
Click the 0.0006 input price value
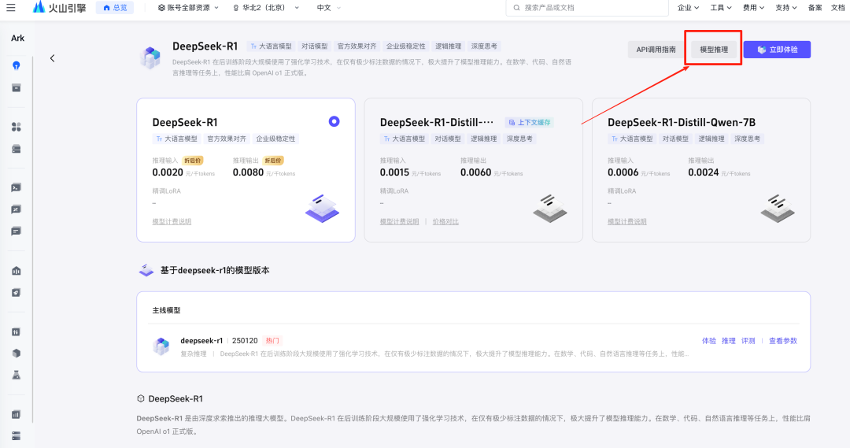(623, 172)
